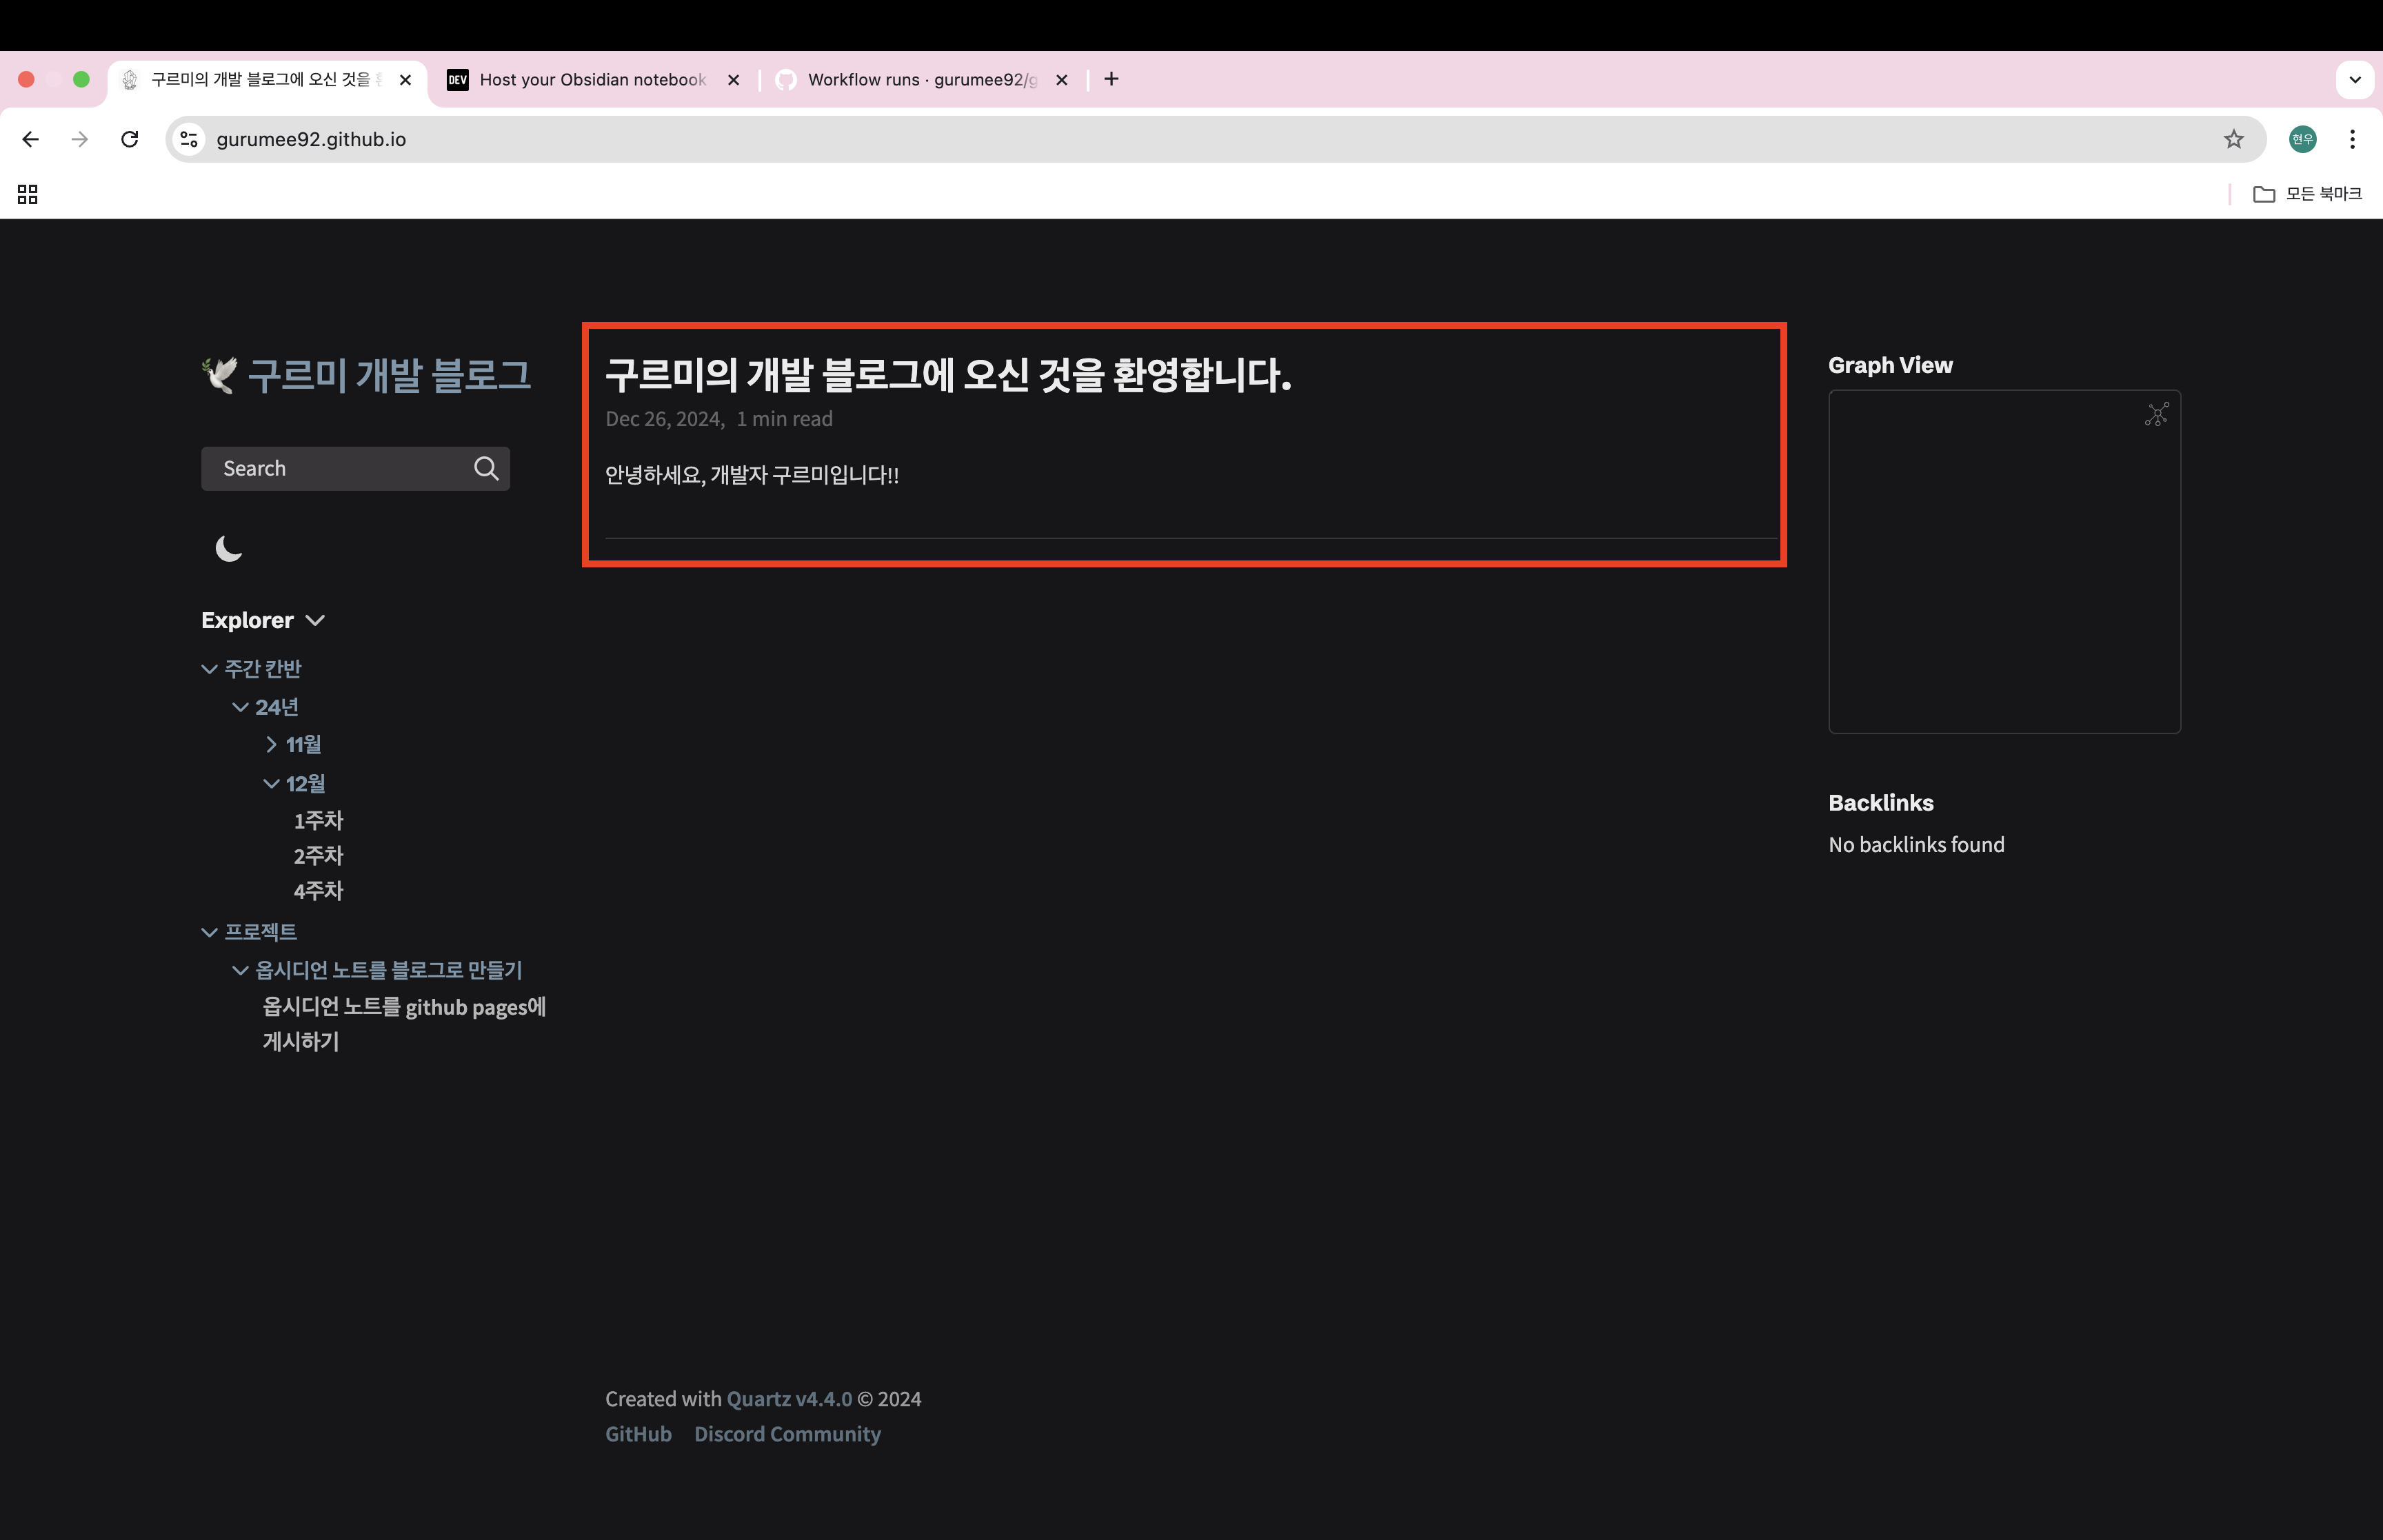Open the Discord Community footer link
Screen dimensions: 2383x1540
tap(787, 1434)
